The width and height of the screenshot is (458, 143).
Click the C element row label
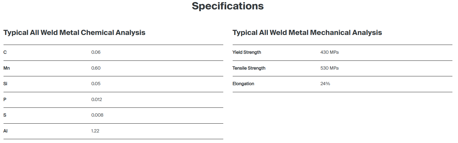5,52
